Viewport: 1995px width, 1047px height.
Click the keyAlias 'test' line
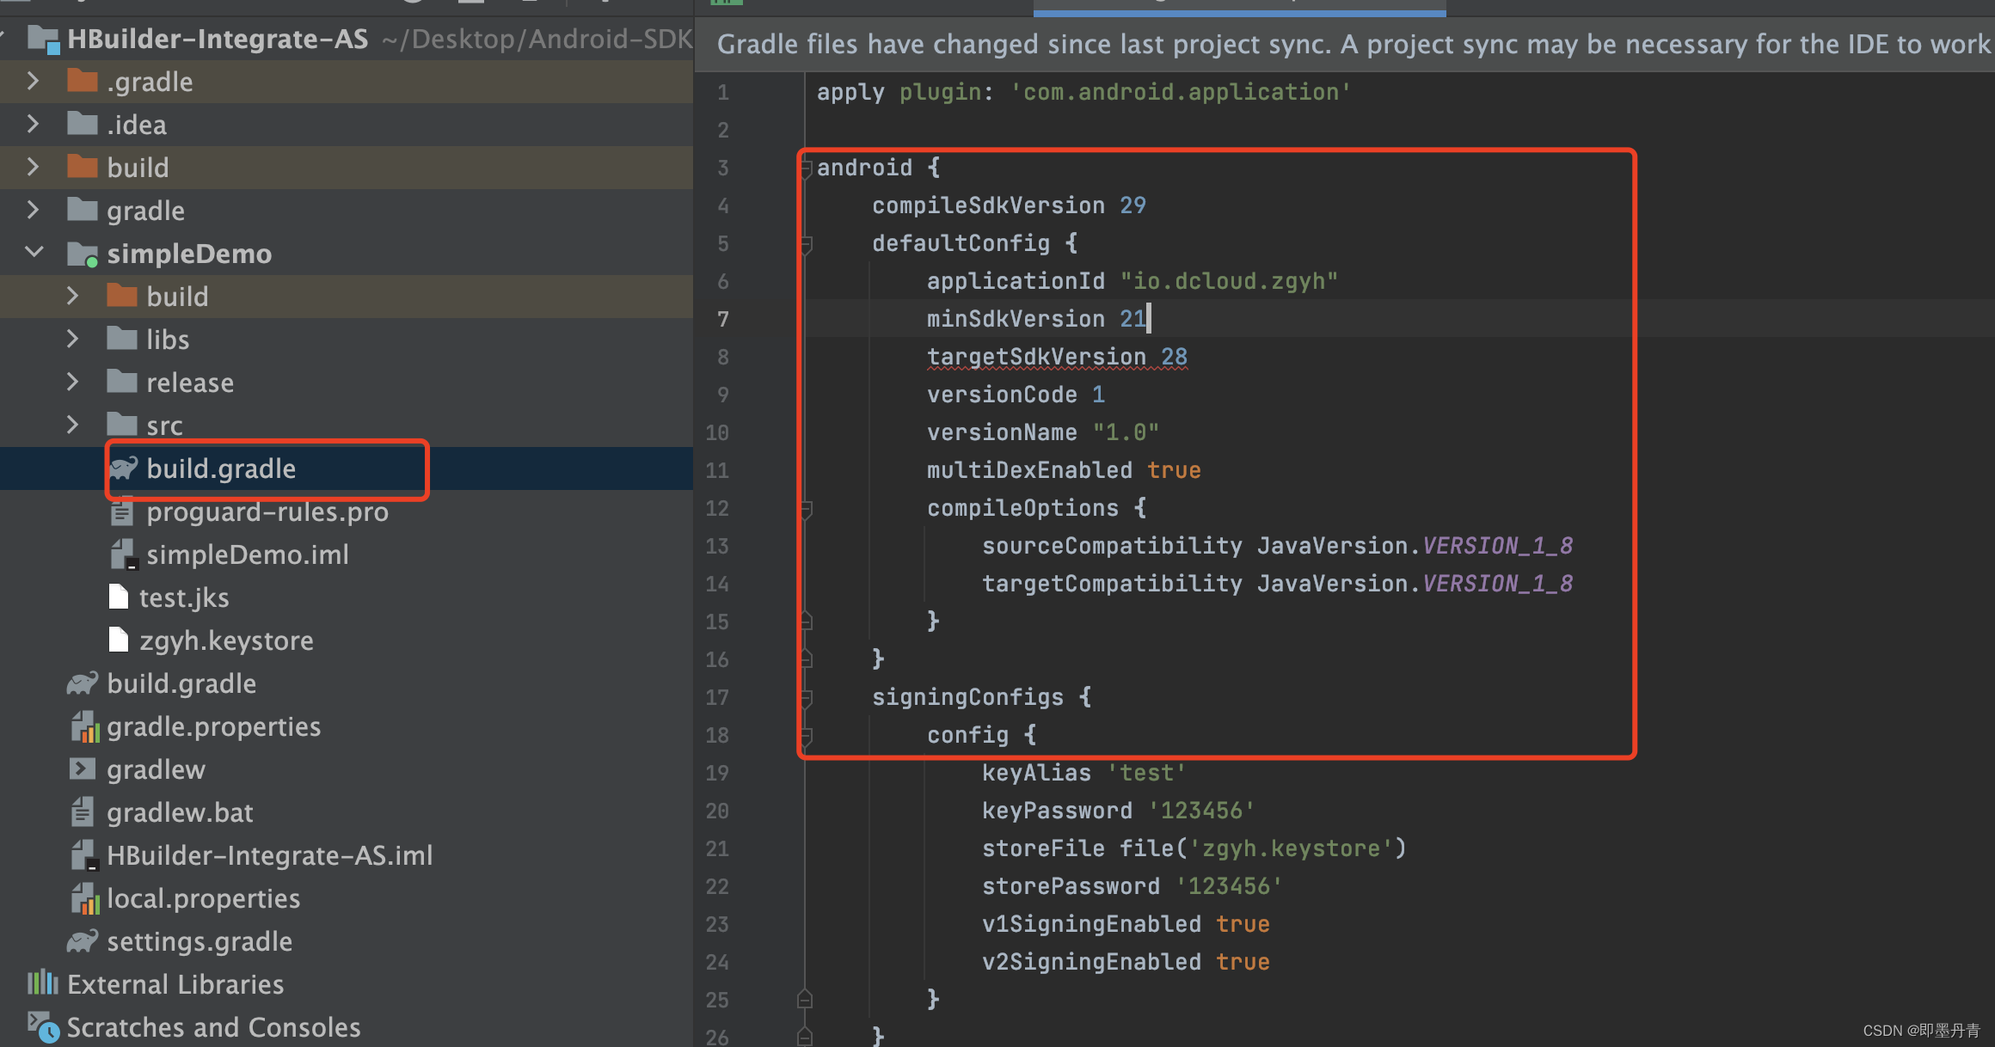(x=1083, y=773)
